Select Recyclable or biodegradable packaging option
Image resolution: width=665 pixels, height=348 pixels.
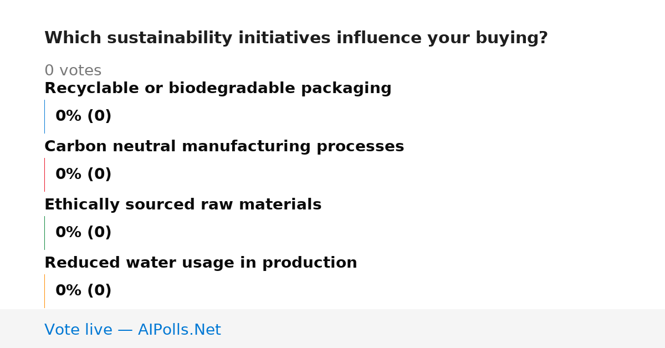(218, 89)
